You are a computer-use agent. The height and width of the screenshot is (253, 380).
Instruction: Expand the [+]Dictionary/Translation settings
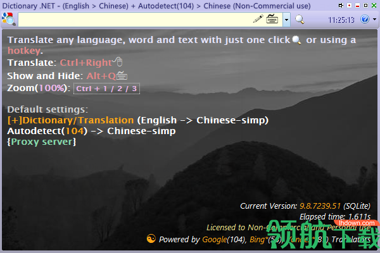(70, 120)
